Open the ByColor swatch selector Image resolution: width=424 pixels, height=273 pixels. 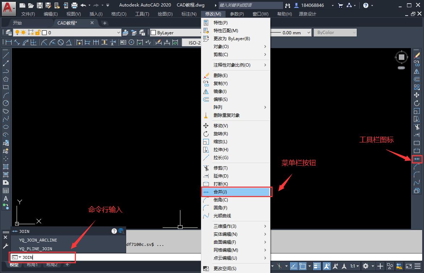click(x=334, y=33)
